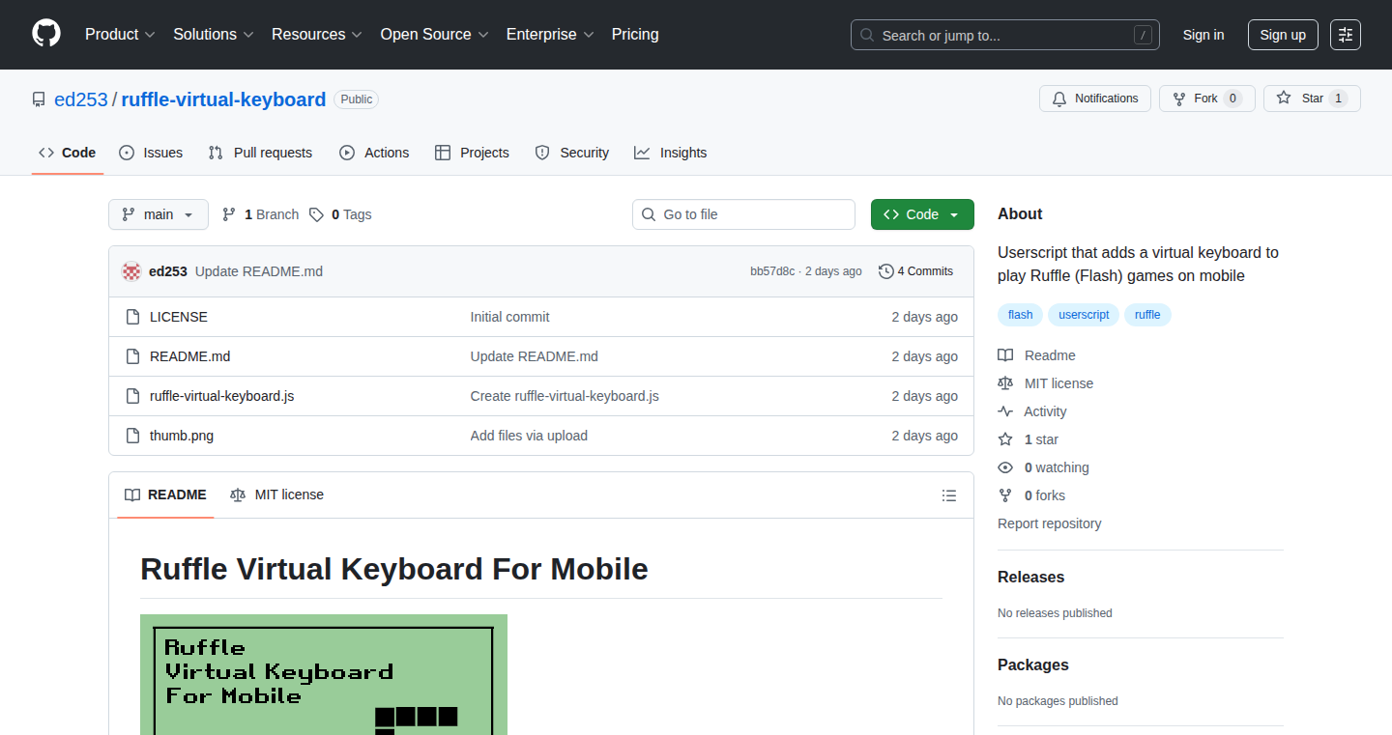The height and width of the screenshot is (735, 1392).
Task: Click the Star icon
Action: [1284, 99]
